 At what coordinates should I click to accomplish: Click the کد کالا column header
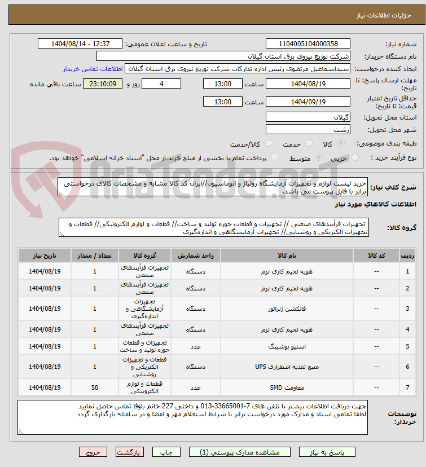coord(376,255)
